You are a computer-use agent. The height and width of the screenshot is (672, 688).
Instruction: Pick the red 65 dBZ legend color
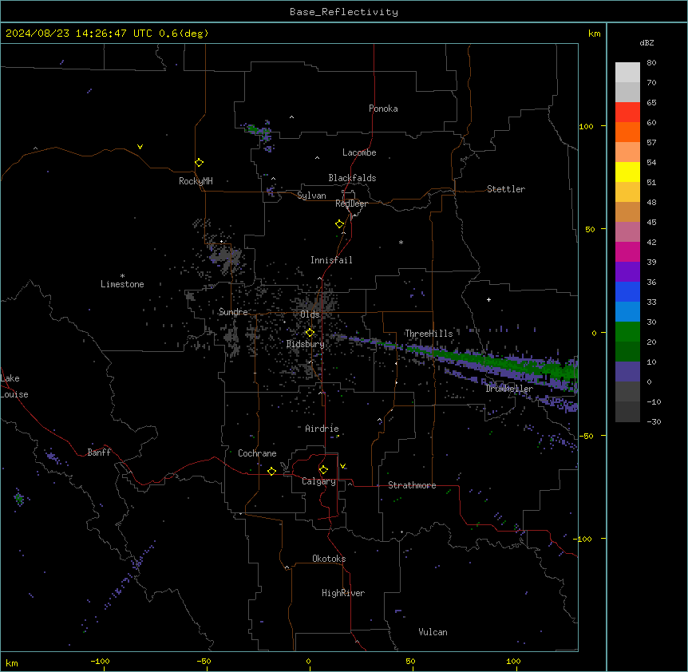(627, 112)
